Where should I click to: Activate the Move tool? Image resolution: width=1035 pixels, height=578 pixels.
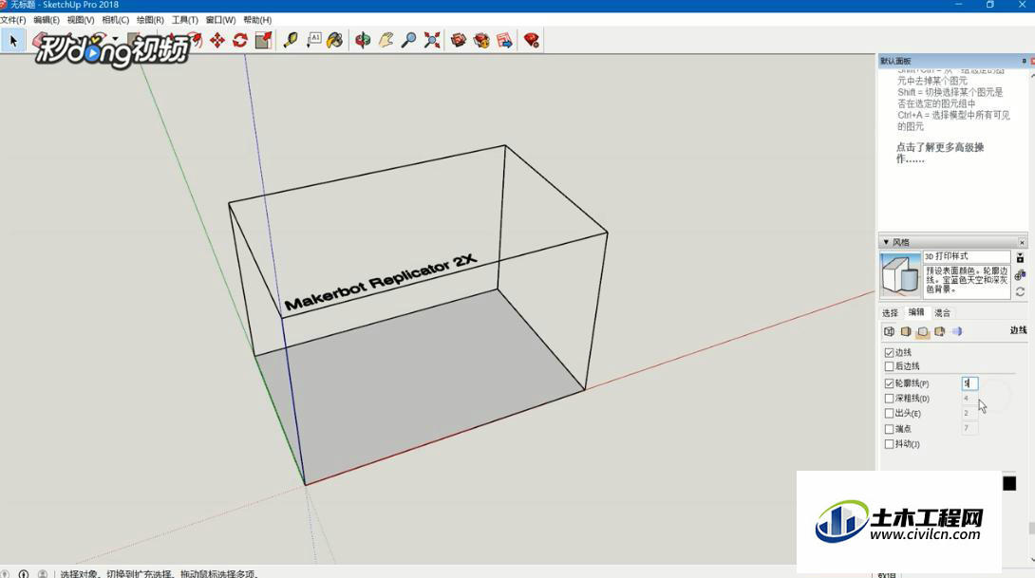pos(217,41)
